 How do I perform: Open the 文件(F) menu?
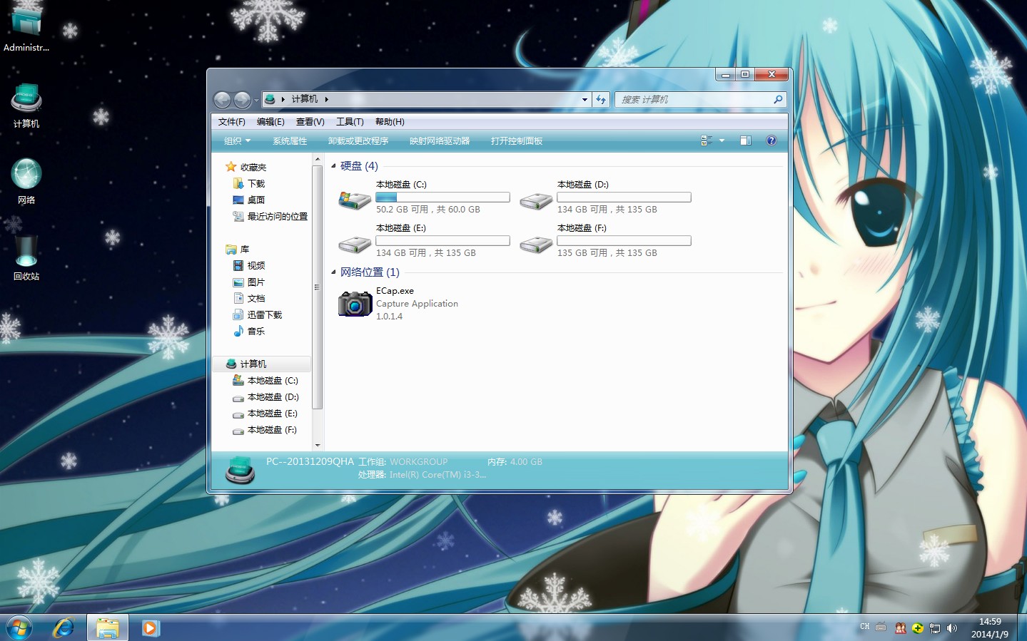point(231,122)
